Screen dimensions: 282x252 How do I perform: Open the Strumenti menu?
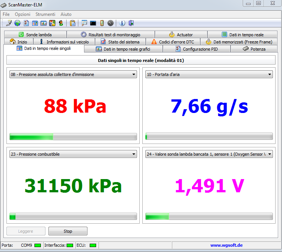pyautogui.click(x=45, y=14)
